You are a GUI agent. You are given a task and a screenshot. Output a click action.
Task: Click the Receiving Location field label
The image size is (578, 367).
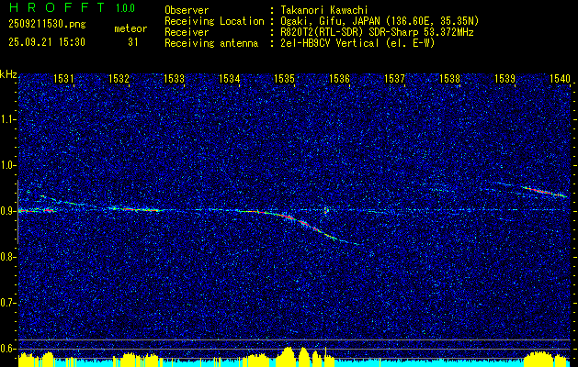coord(214,21)
